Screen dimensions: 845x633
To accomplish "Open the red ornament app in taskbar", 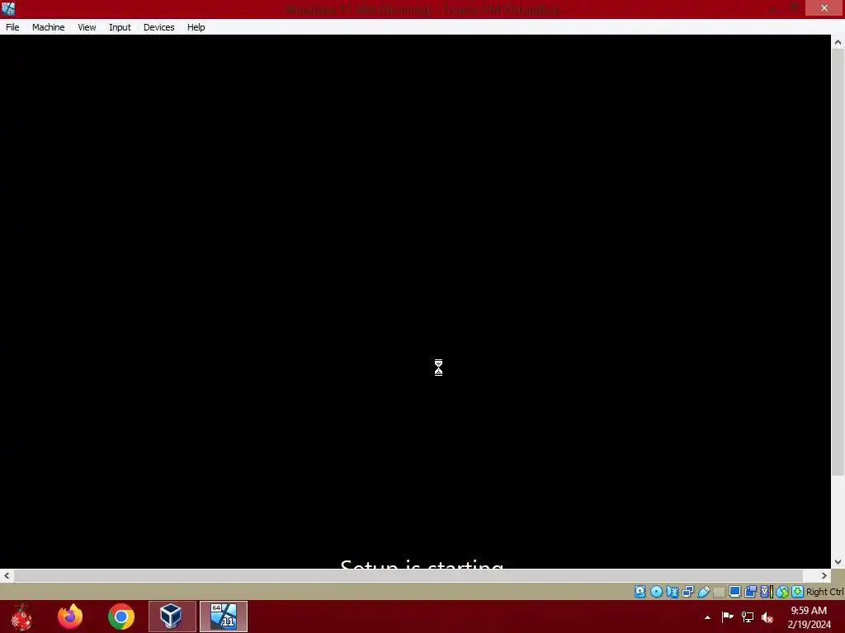I will click(x=21, y=617).
